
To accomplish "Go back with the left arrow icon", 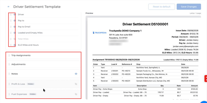I will (9, 7).
